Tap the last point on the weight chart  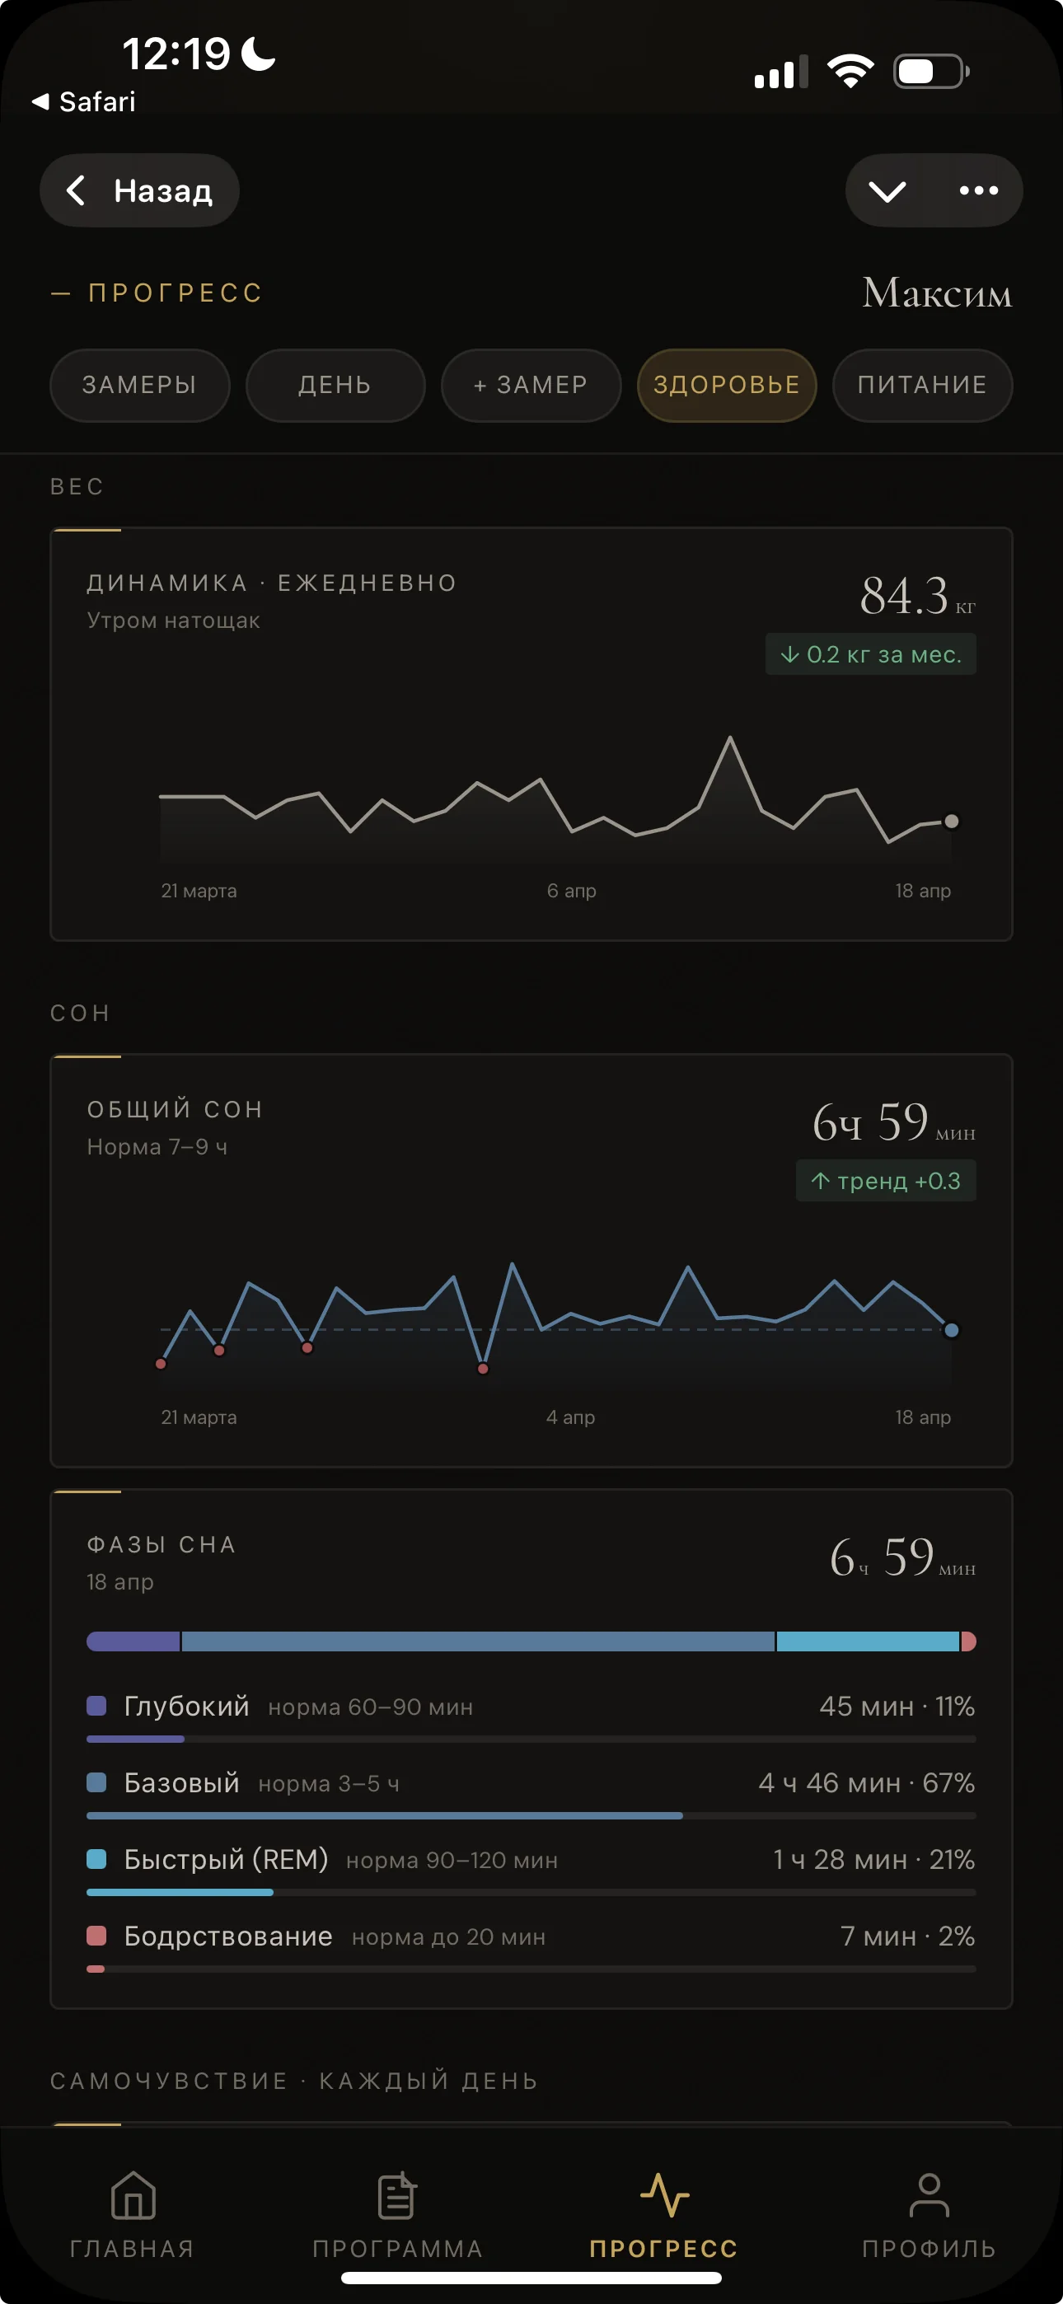(x=951, y=821)
